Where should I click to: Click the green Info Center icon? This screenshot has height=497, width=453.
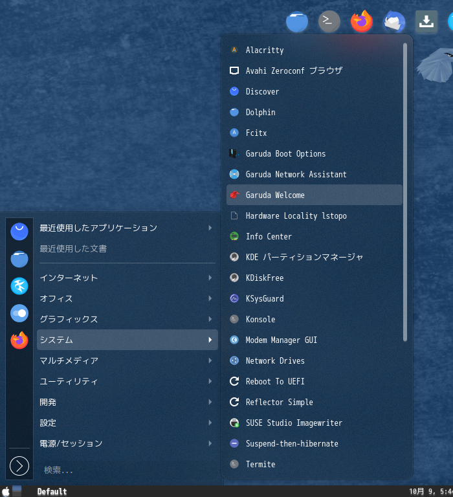234,236
